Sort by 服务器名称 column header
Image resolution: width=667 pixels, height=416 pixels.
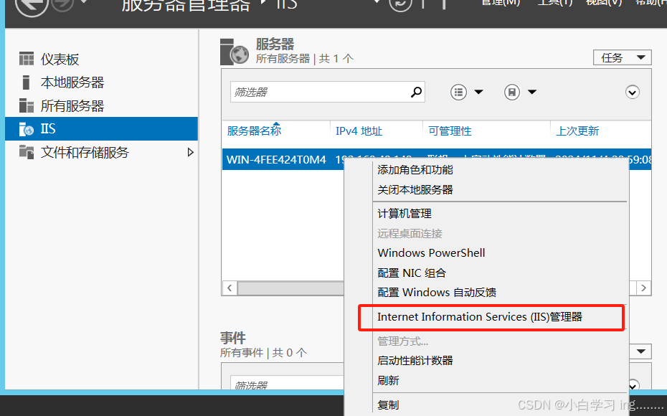click(254, 131)
